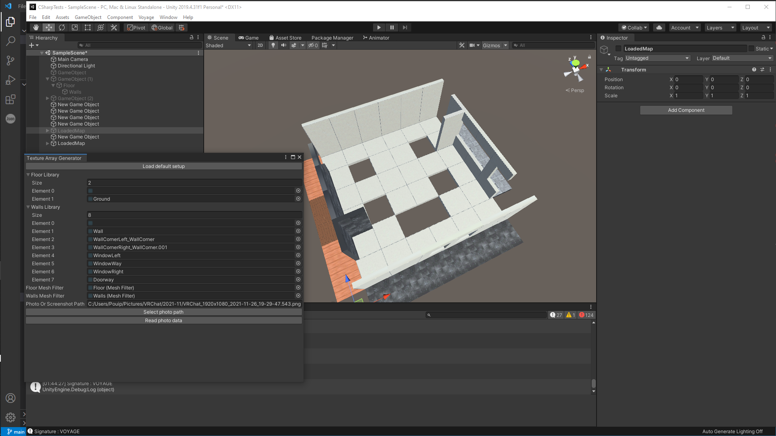Collapse the Walls Library foldout

[x=28, y=207]
